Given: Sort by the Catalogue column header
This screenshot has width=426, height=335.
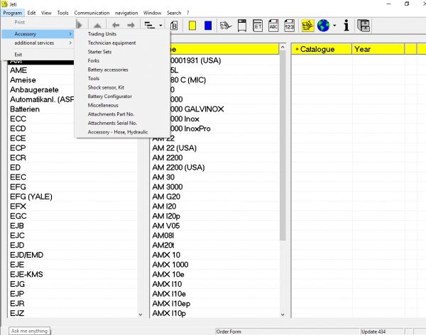Looking at the screenshot, I should coord(322,49).
